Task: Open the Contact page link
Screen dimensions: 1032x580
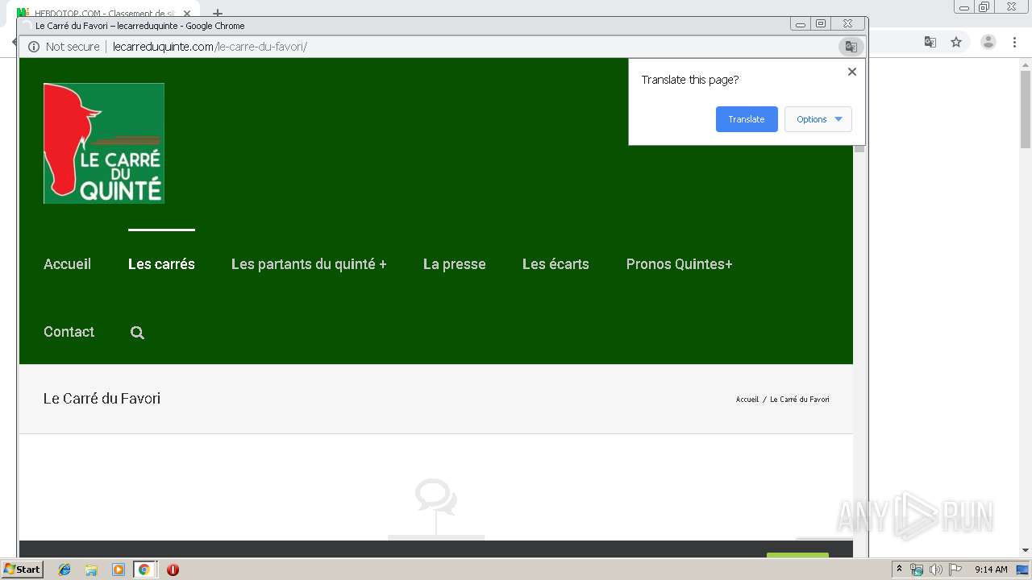Action: [x=69, y=332]
